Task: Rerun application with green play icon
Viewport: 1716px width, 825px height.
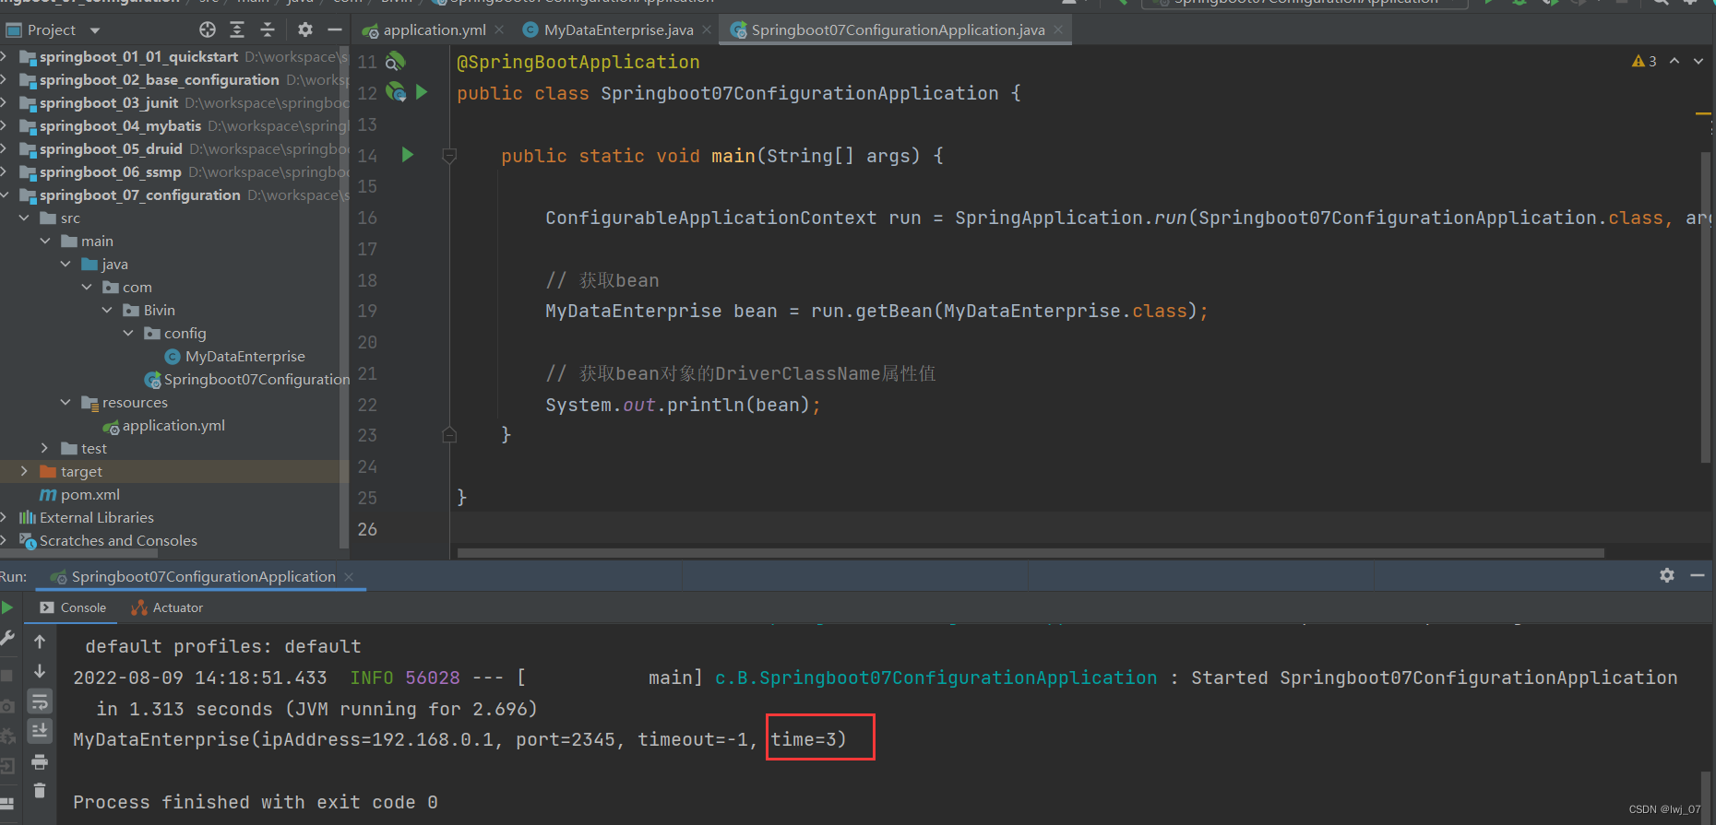Action: [x=7, y=607]
